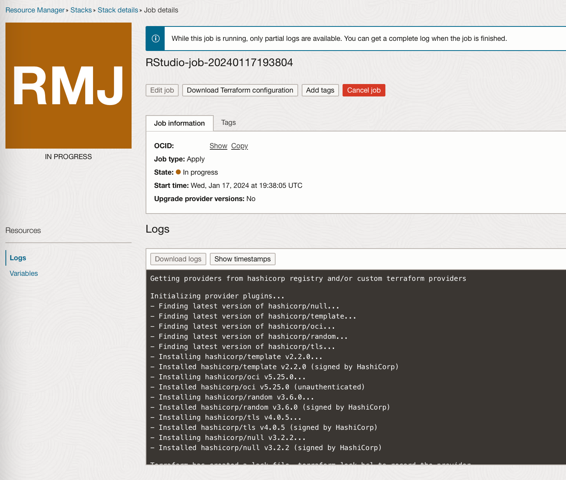Click the orange In progress state dot
This screenshot has height=480, width=566.
[x=178, y=172]
